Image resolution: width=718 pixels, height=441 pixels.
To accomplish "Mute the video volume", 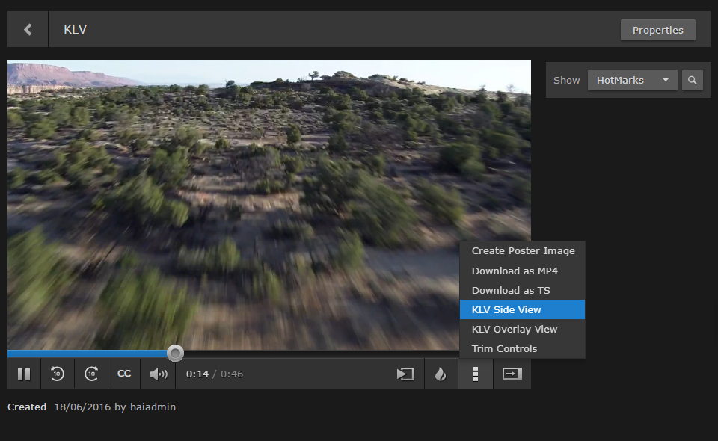I will [158, 374].
